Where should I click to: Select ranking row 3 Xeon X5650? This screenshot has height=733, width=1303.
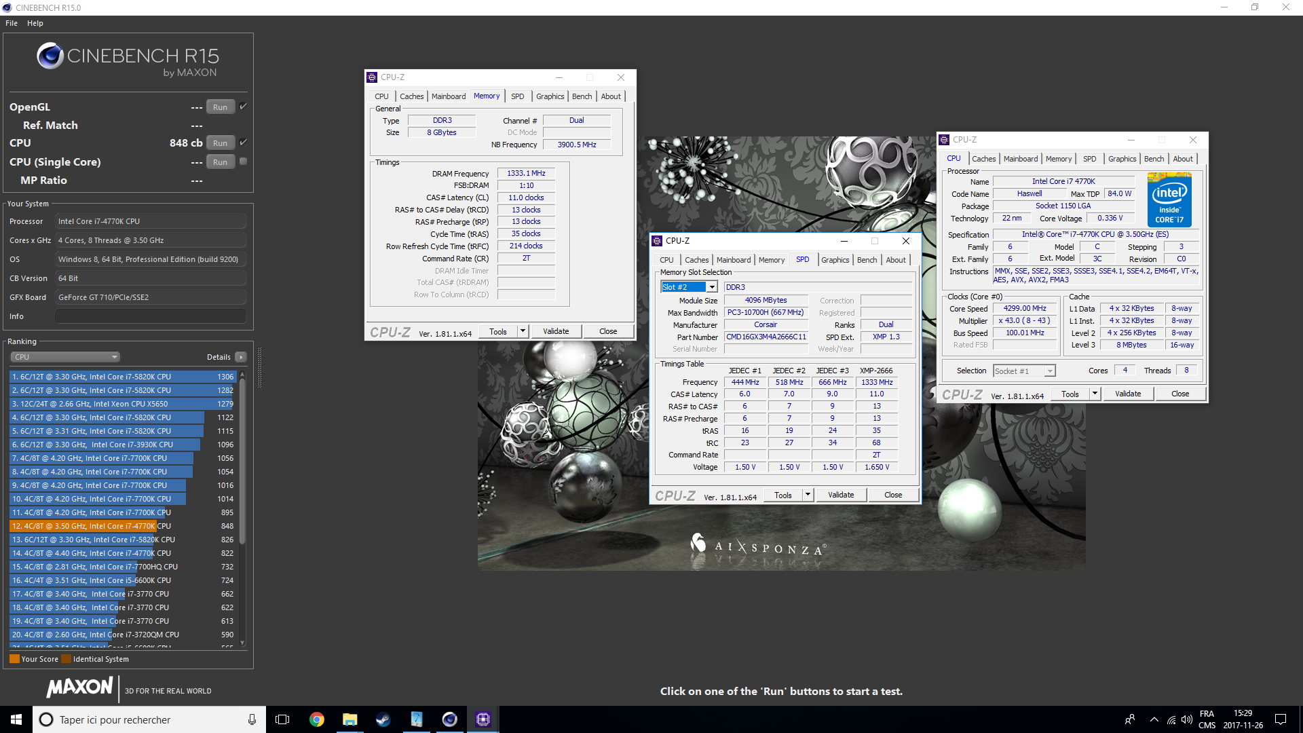click(x=123, y=404)
